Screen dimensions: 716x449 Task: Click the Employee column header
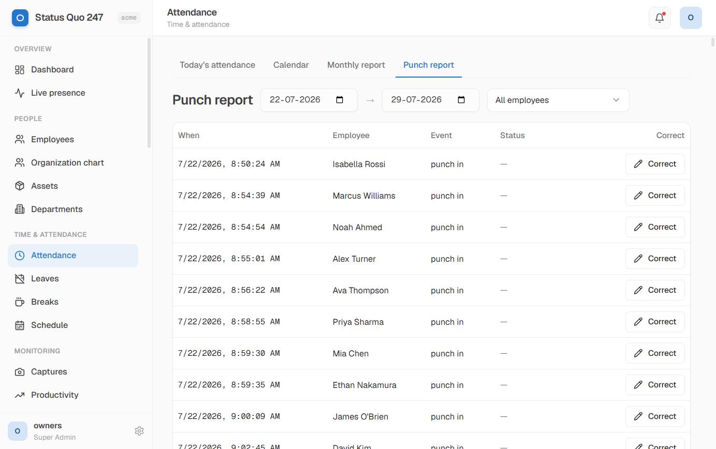[x=351, y=136]
